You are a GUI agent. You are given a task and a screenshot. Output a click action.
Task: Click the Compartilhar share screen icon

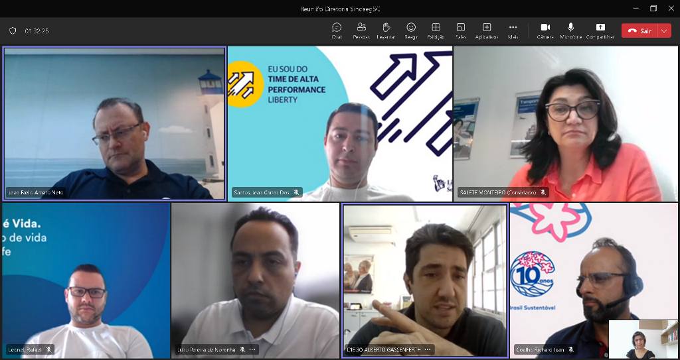point(600,30)
